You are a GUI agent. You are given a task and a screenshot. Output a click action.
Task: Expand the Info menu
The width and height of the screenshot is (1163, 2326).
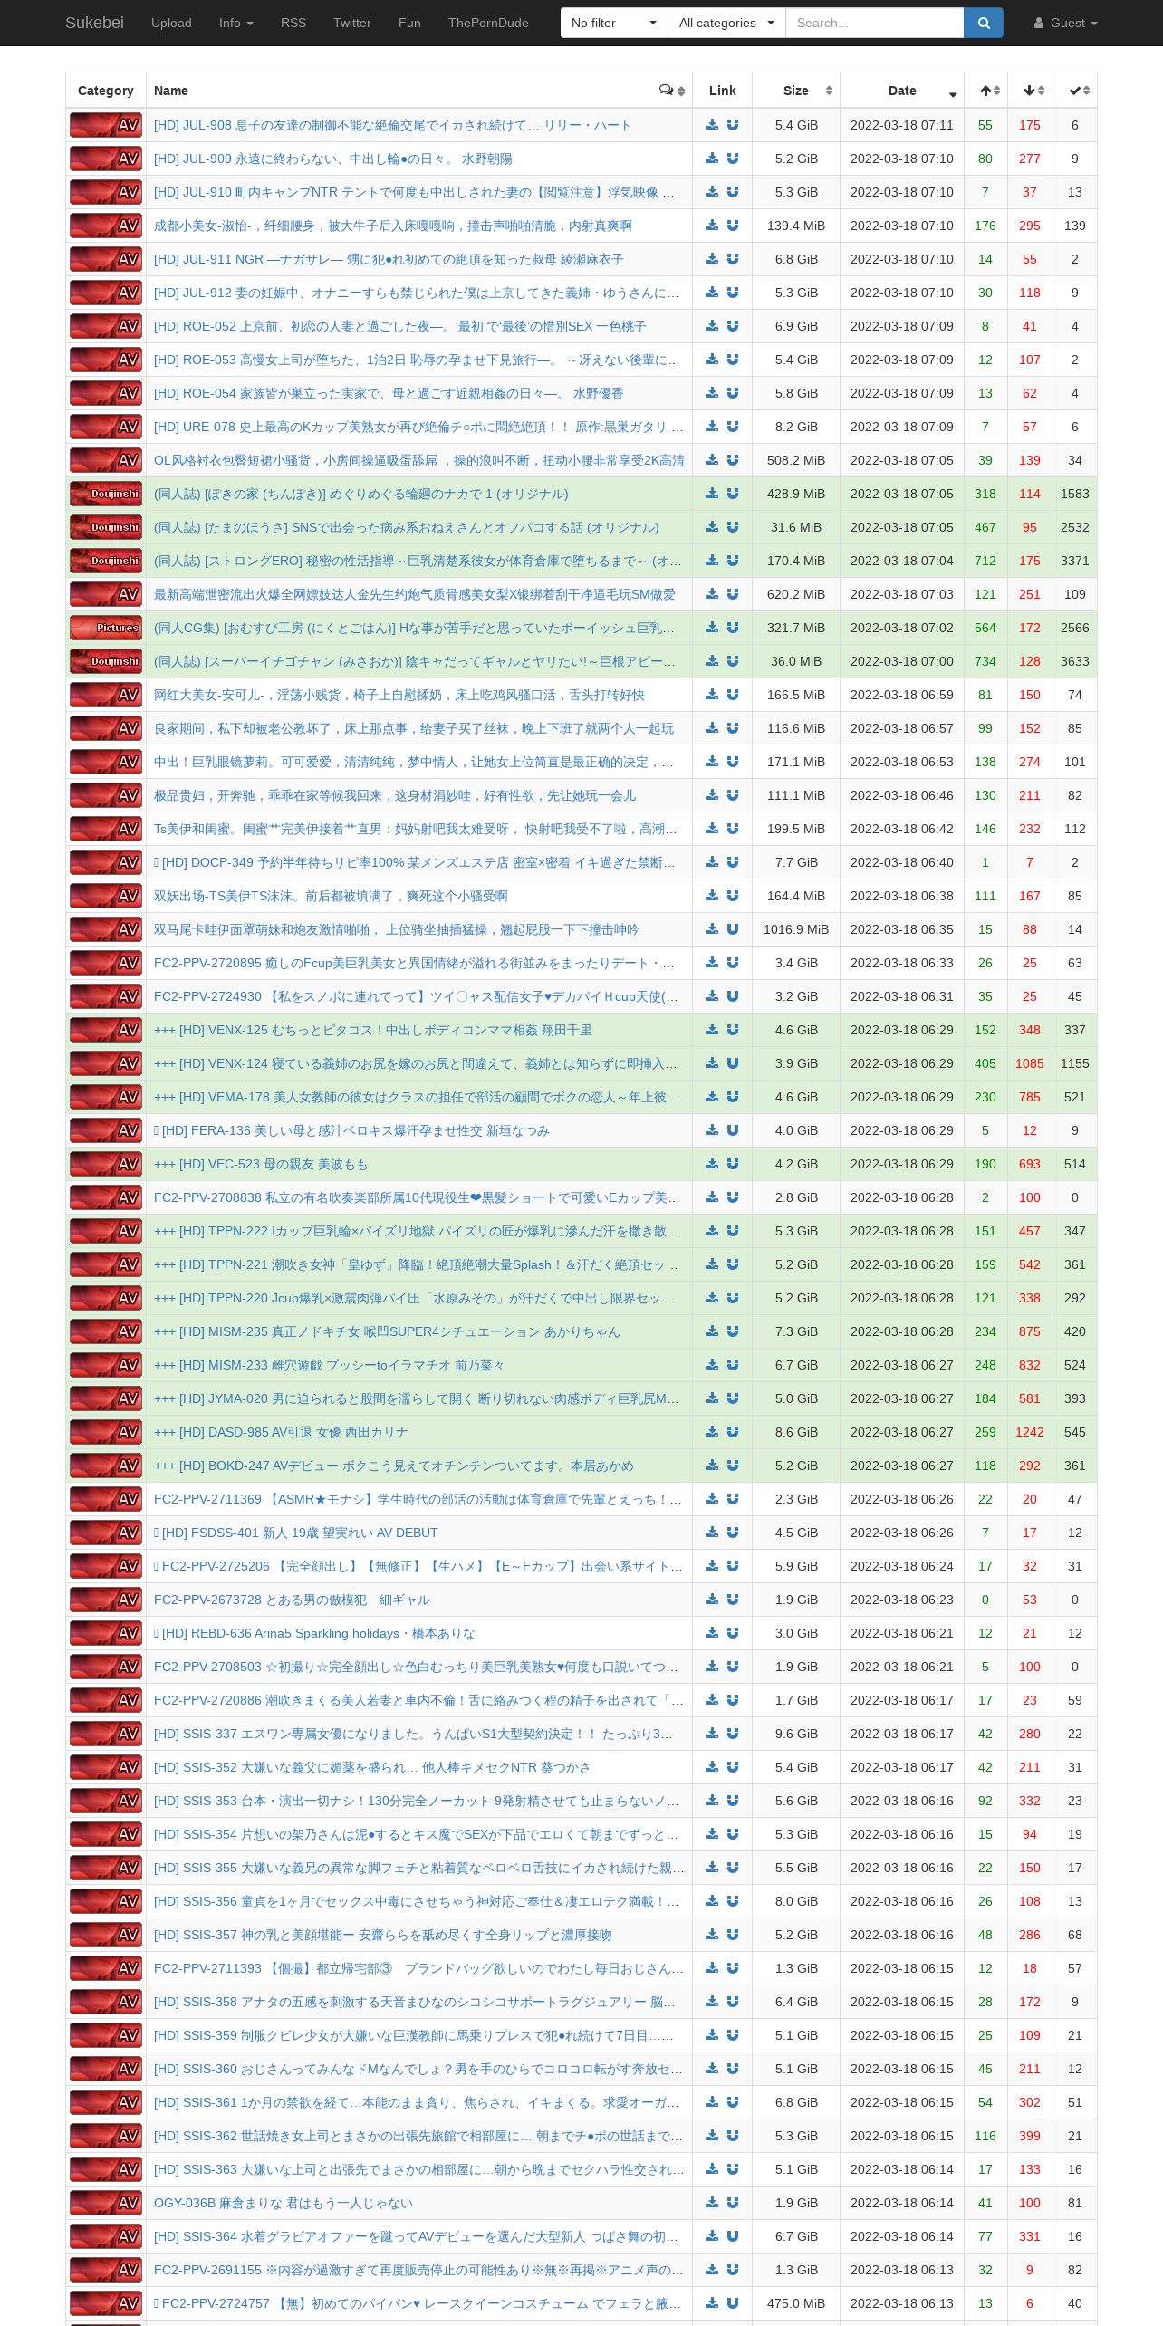(235, 23)
